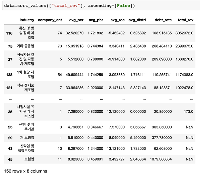Select row index 35

point(10,112)
